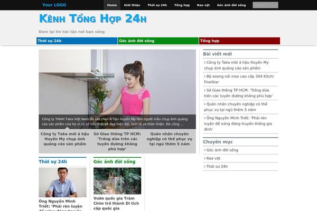Select Tổng hợp in top navigation
317x211 pixels.
pos(182,5)
